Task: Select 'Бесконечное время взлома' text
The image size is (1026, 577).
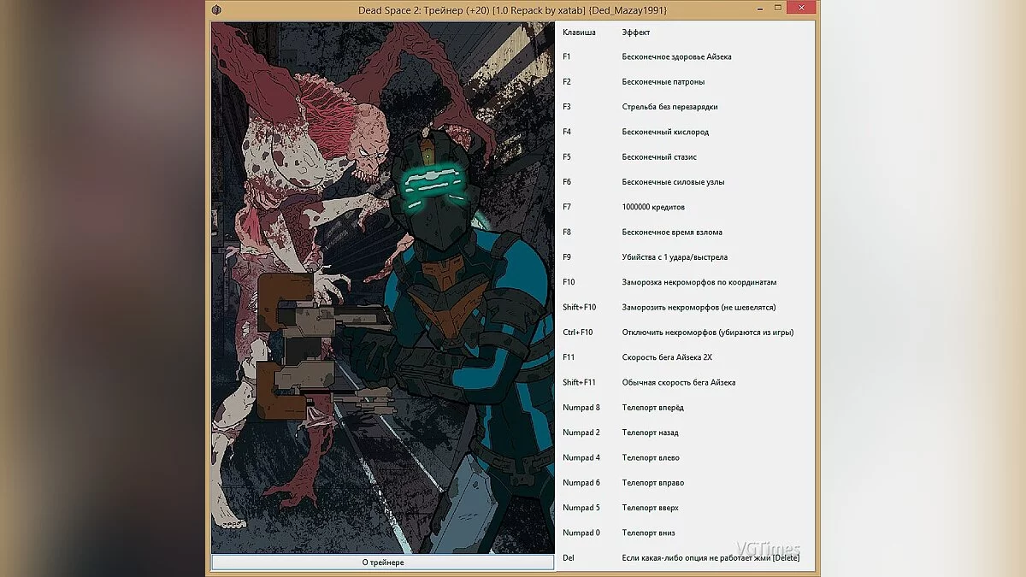Action: 673,233
